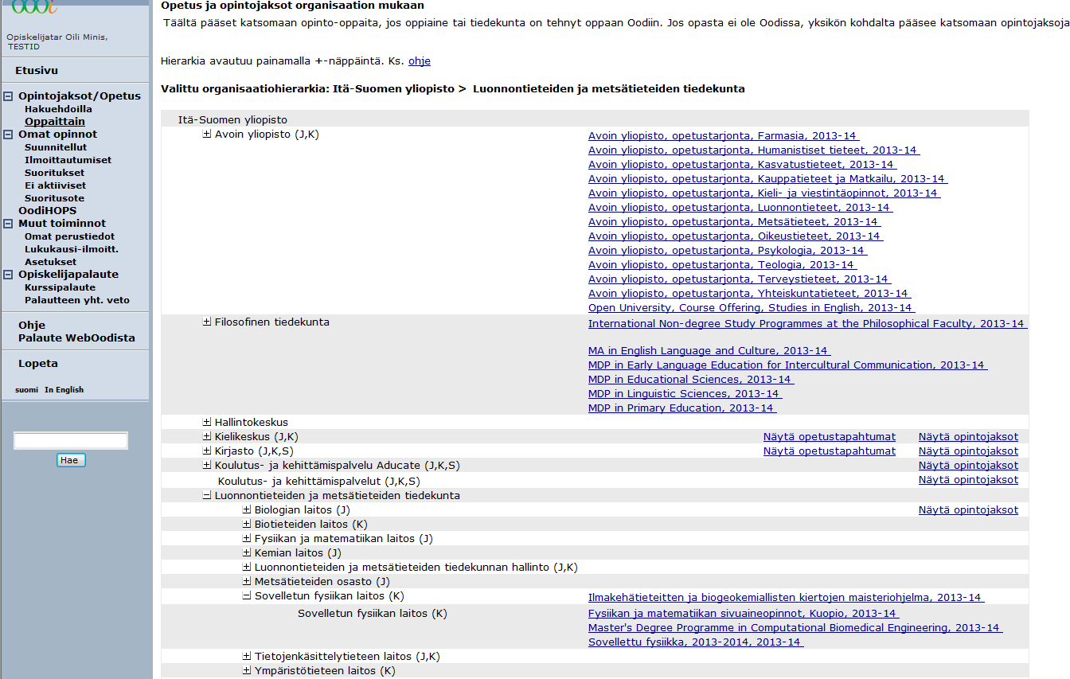Open OodiHOPS in the sidebar
Screen dimensions: 1070x679
[x=48, y=211]
